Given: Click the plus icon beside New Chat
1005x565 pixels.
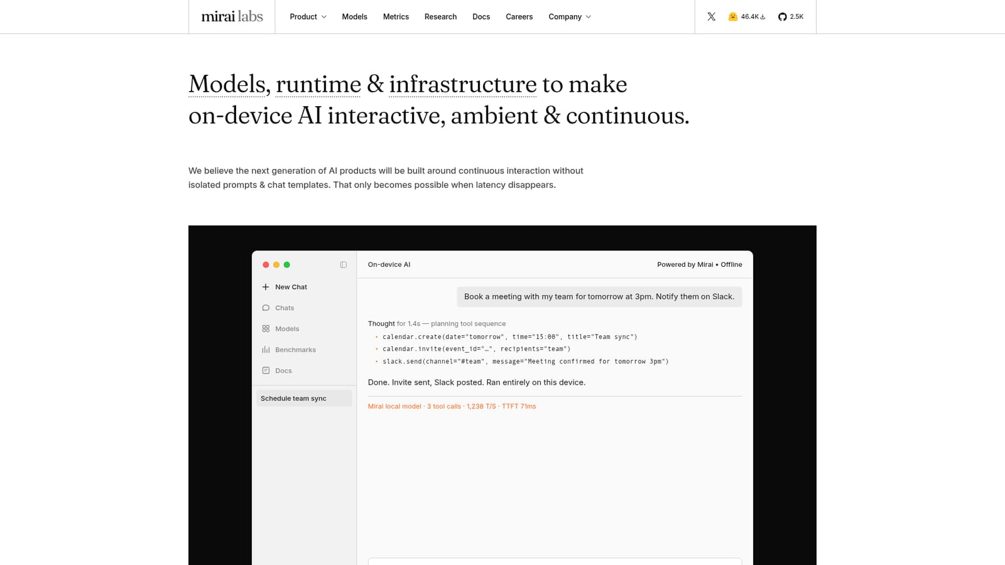Looking at the screenshot, I should (266, 287).
